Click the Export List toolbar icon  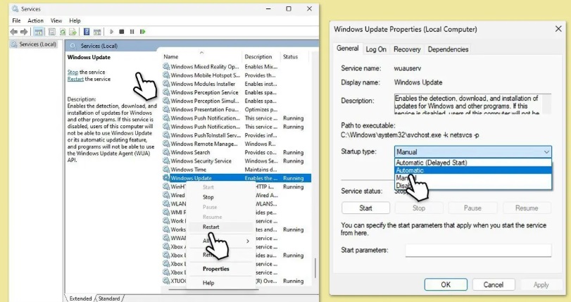[x=73, y=32]
